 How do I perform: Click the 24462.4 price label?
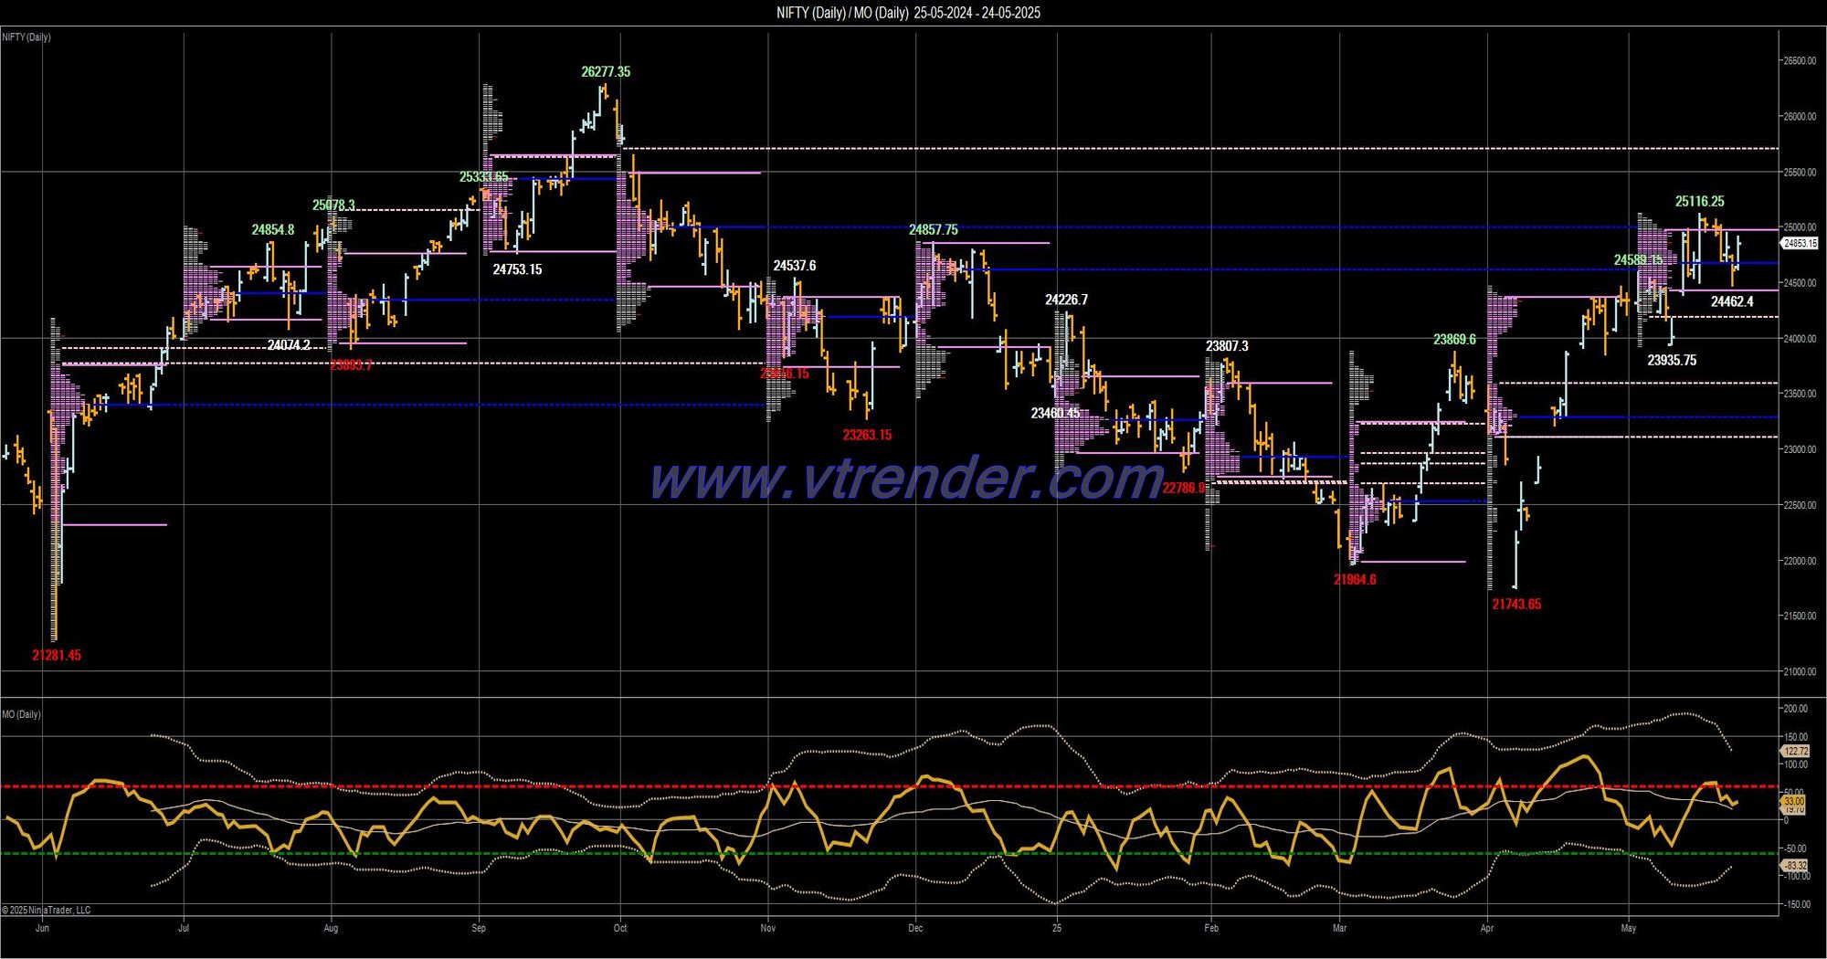[1732, 301]
